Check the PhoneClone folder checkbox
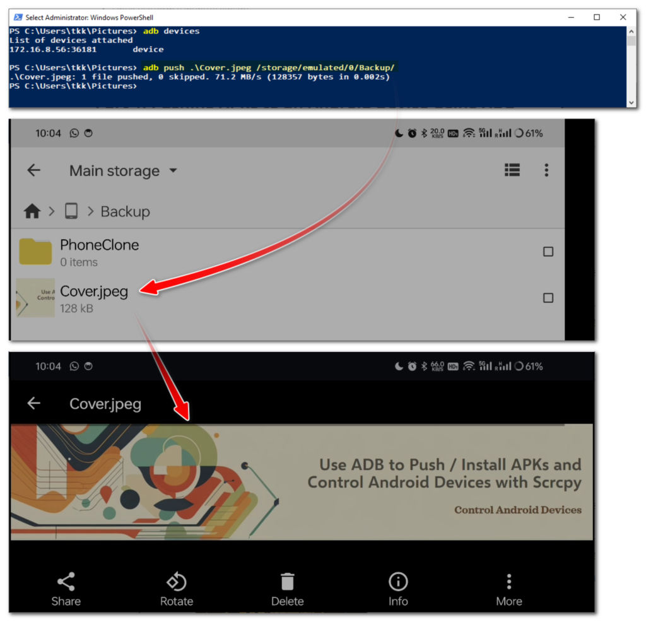The width and height of the screenshot is (646, 622). (x=548, y=252)
